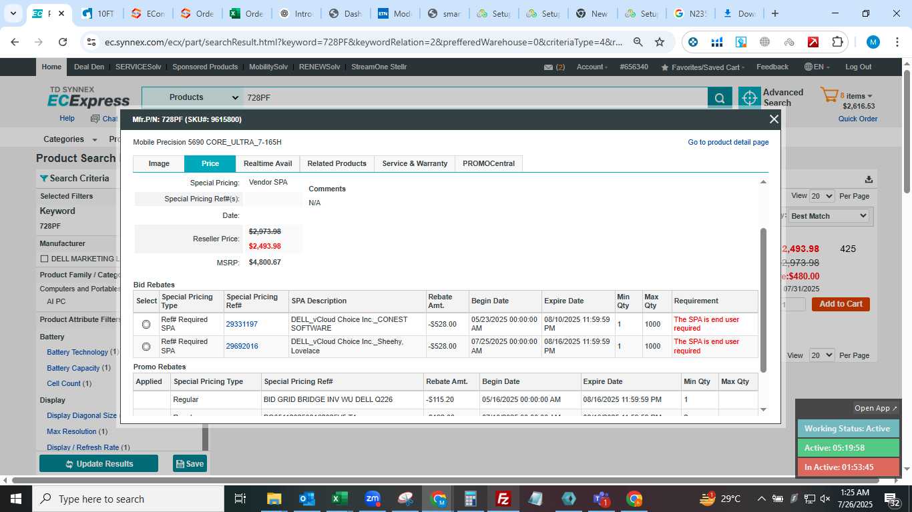
Task: Click the browser back arrow
Action: (x=15, y=42)
